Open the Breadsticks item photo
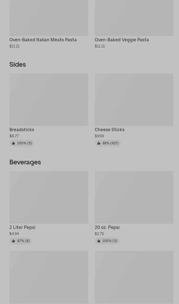The height and width of the screenshot is (304, 179). click(x=49, y=99)
